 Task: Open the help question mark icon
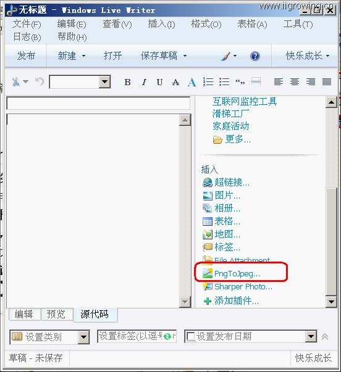255,56
